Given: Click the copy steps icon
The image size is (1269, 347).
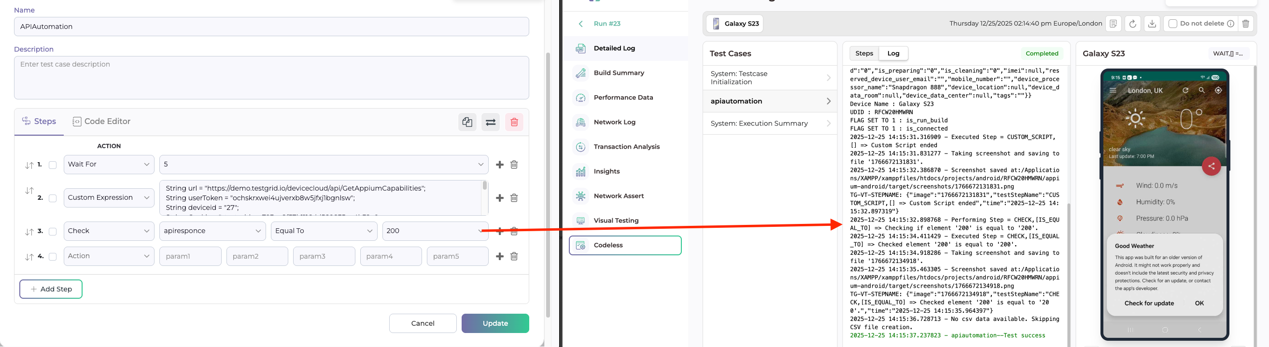Looking at the screenshot, I should point(467,122).
